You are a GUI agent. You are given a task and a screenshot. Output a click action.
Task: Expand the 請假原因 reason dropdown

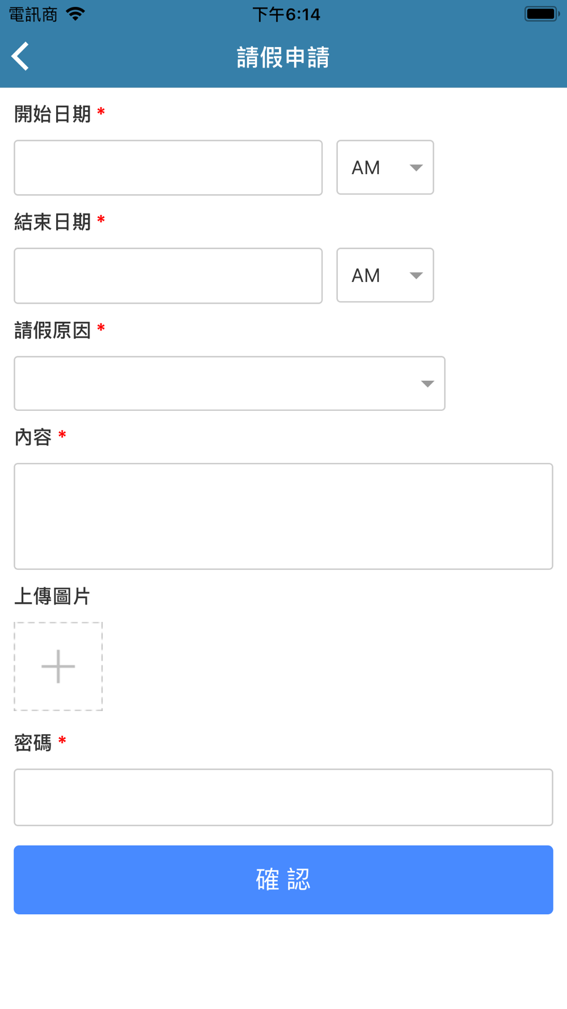point(230,384)
